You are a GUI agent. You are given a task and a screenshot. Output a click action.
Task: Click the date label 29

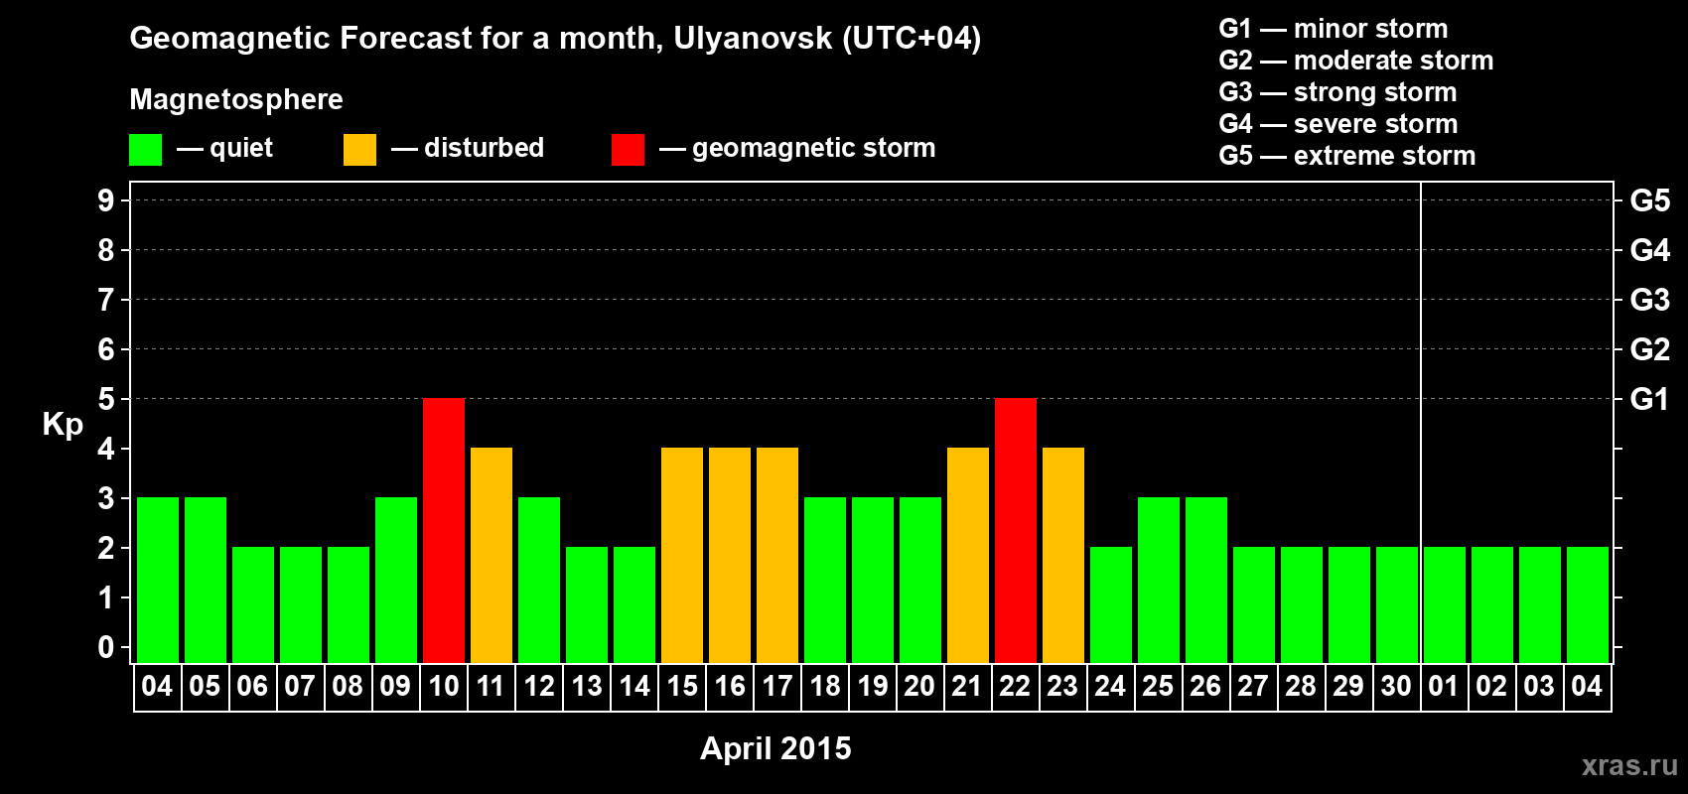pyautogui.click(x=1348, y=687)
